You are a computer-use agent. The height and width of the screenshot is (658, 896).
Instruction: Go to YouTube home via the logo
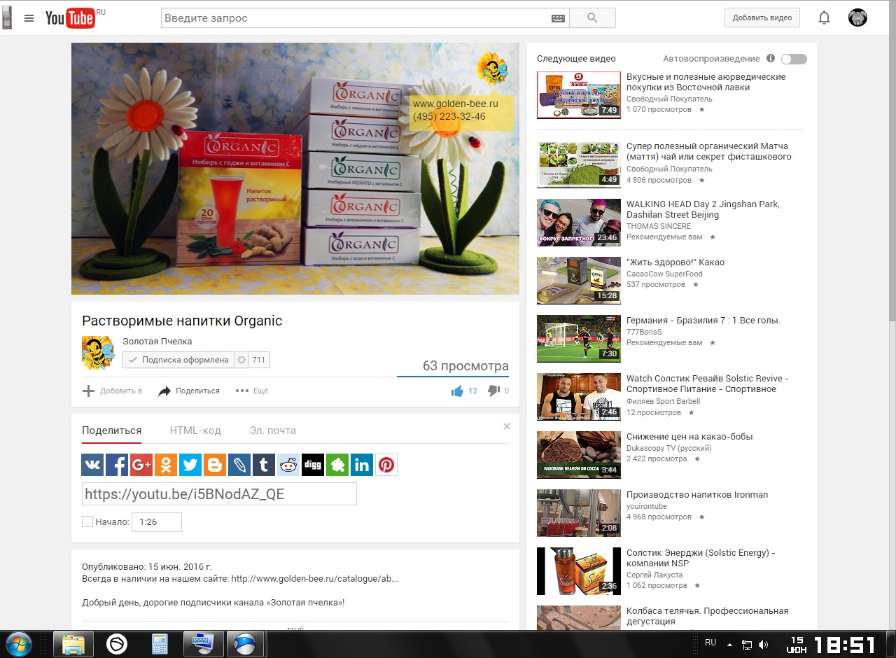pos(70,18)
